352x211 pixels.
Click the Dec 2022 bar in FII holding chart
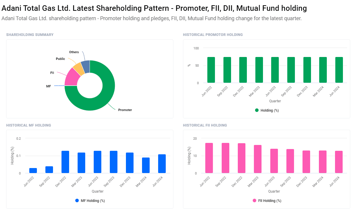click(x=242, y=158)
